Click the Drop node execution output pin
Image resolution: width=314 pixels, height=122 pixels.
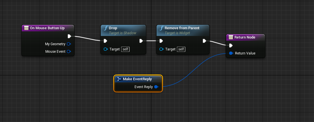(141, 41)
